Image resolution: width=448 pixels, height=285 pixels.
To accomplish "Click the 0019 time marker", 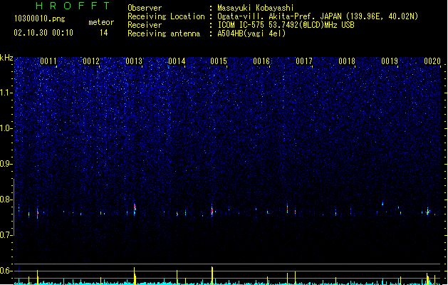I will tap(390, 61).
